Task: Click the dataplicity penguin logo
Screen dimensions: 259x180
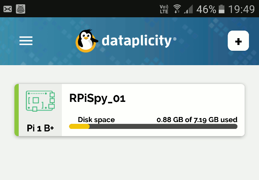Action: [86, 41]
